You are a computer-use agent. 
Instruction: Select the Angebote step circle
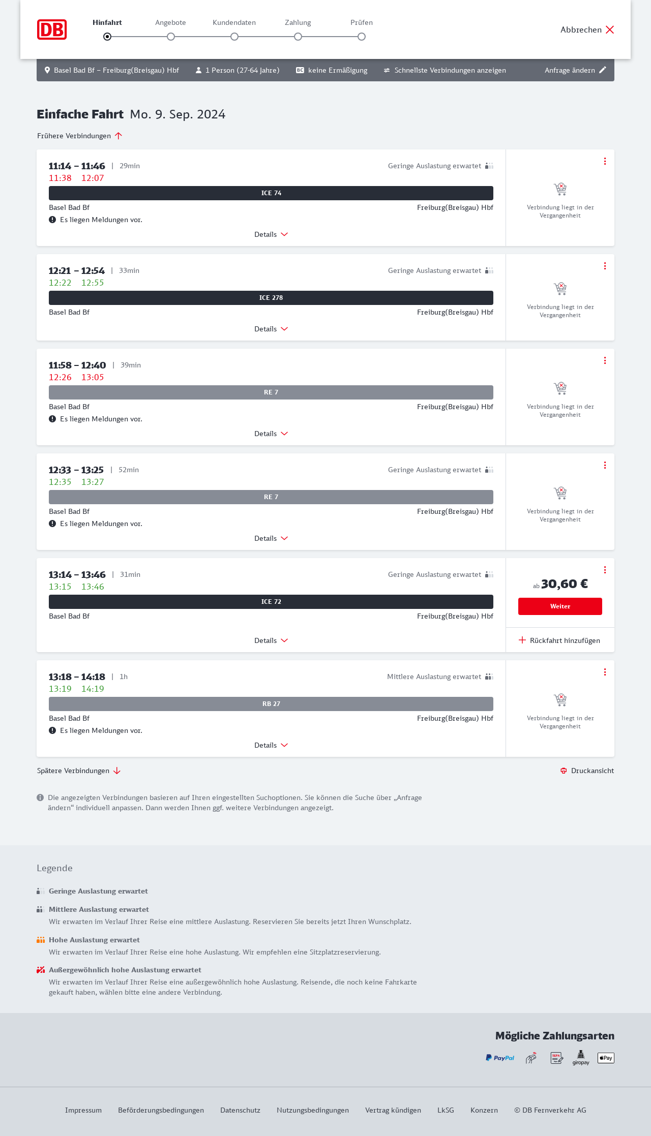(171, 37)
